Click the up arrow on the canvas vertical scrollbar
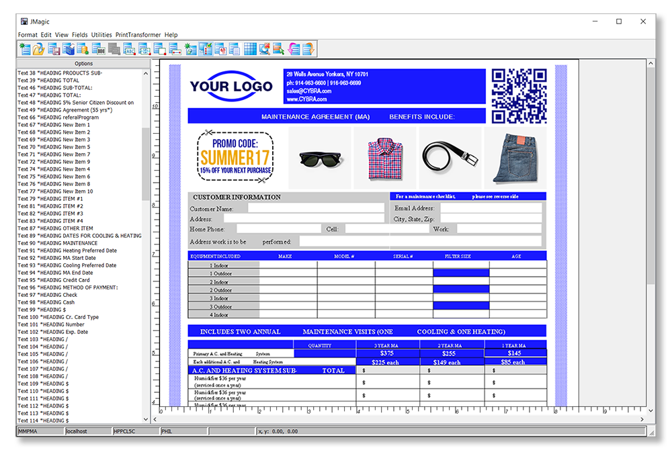672x450 pixels. pos(650,63)
